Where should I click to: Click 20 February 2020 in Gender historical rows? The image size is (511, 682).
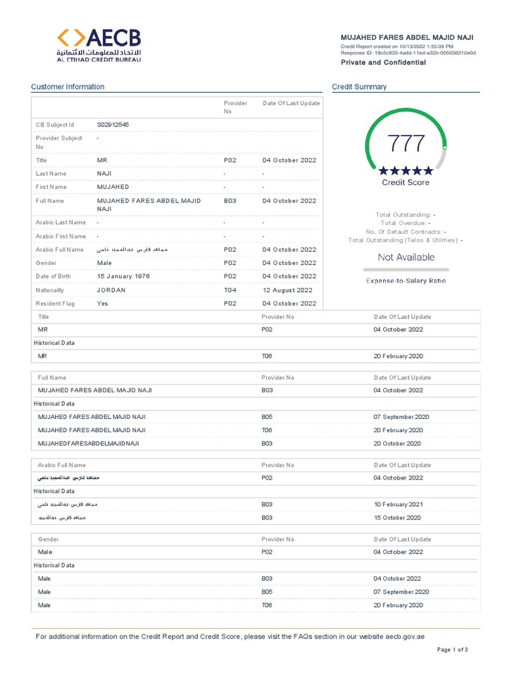pos(398,605)
